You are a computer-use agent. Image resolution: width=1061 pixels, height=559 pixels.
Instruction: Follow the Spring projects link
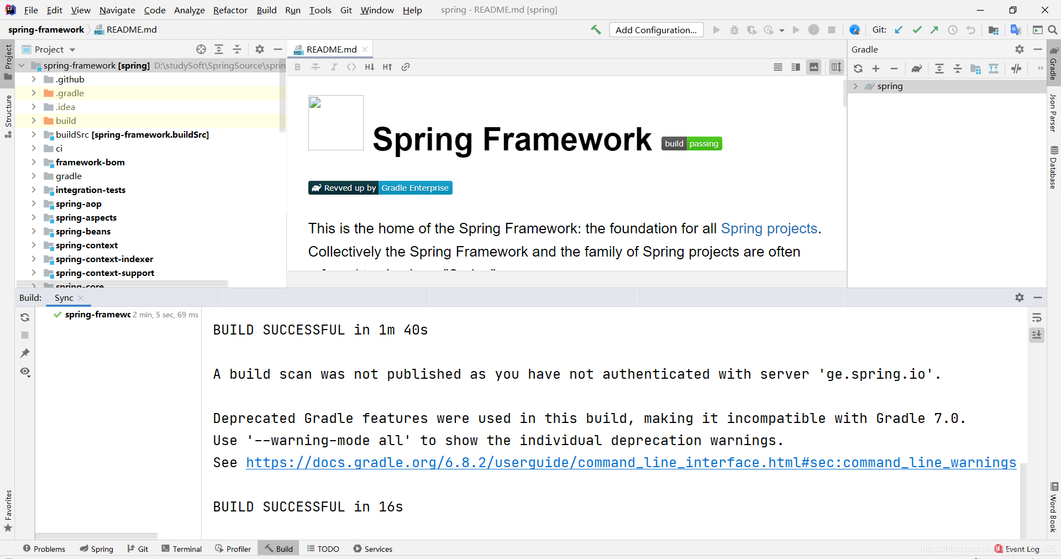[x=769, y=228]
